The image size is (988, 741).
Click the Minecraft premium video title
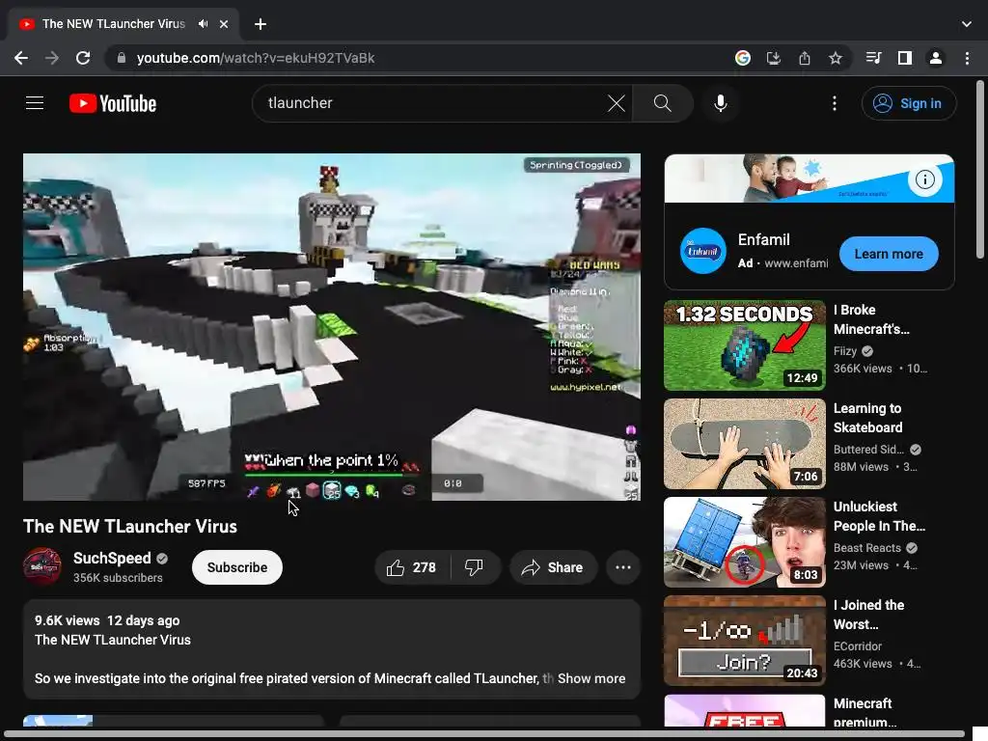tap(864, 713)
